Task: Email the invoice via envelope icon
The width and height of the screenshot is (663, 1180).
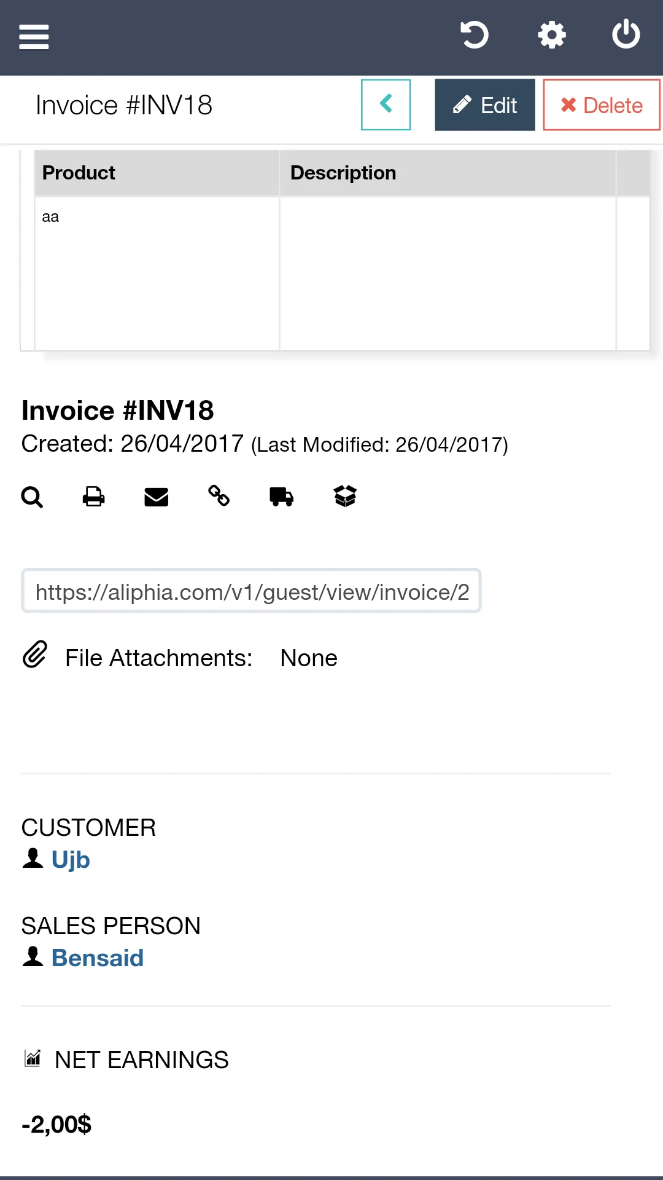Action: pos(157,497)
